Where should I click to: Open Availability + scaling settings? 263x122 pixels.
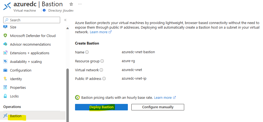[26, 62]
